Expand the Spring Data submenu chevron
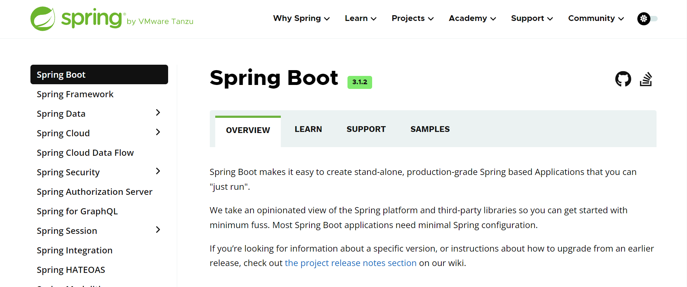This screenshot has width=687, height=287. (158, 113)
